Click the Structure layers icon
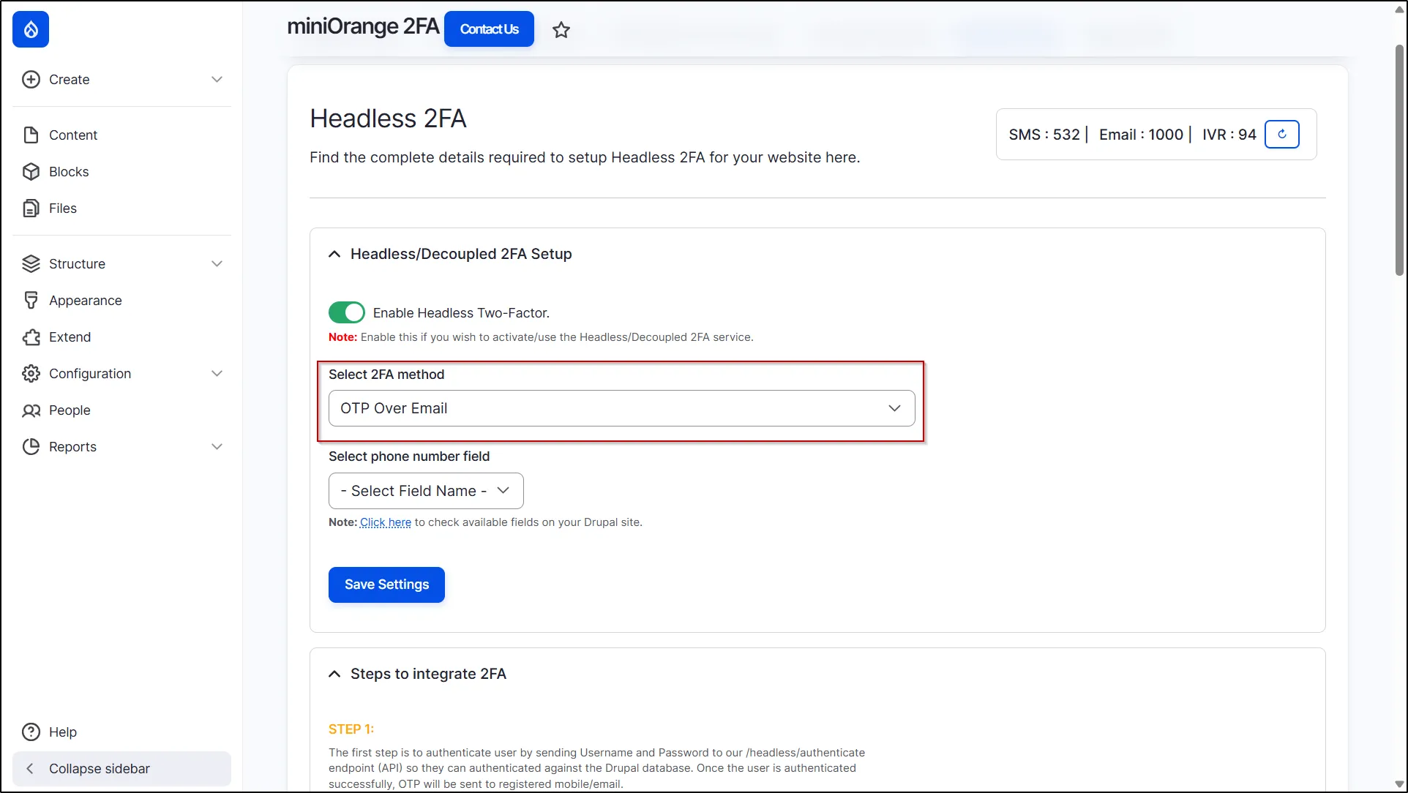The image size is (1408, 793). pos(31,264)
